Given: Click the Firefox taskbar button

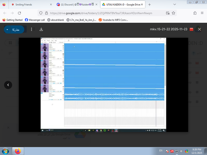Looking at the screenshot, I should click(18, 151).
